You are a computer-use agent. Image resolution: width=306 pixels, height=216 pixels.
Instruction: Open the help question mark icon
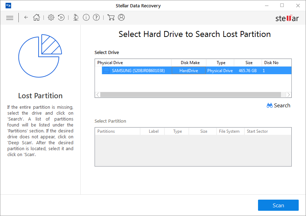(96, 17)
